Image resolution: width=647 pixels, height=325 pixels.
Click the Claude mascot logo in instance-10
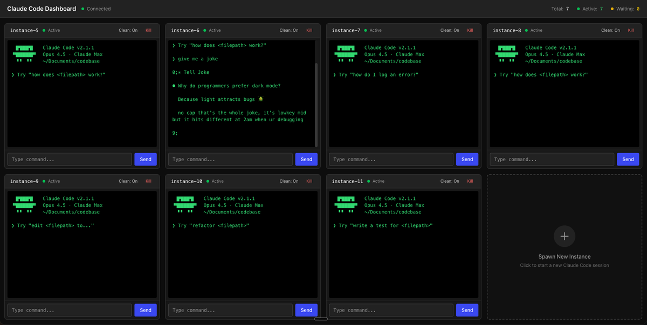click(x=185, y=205)
